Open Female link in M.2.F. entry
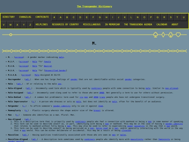This screenshot has height=142, width=189. [47, 62]
